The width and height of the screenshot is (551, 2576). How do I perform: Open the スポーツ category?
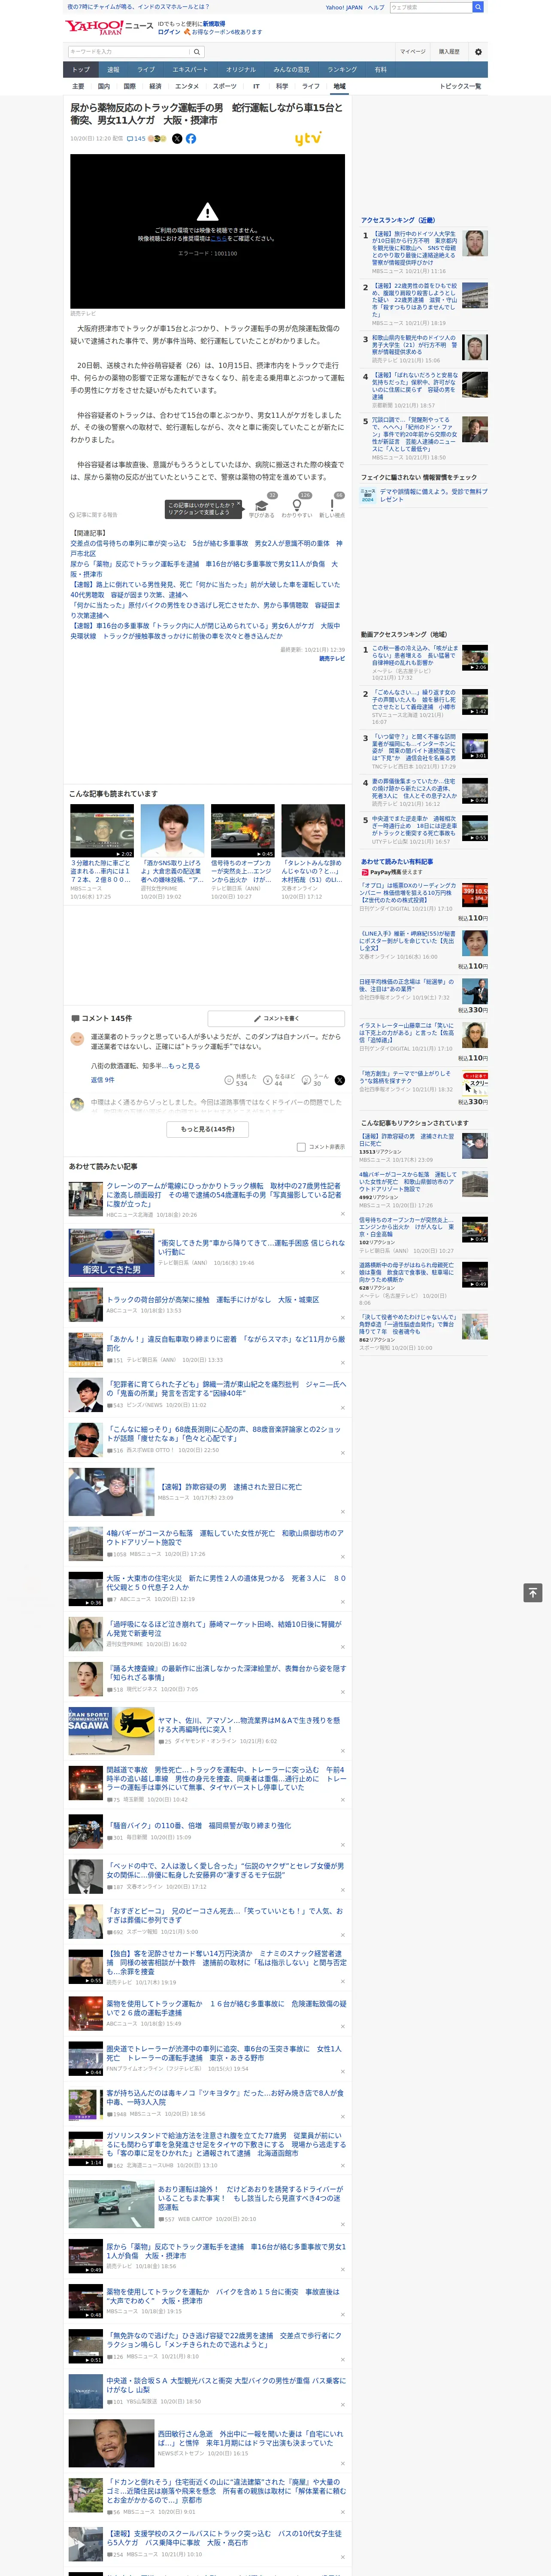pyautogui.click(x=225, y=86)
